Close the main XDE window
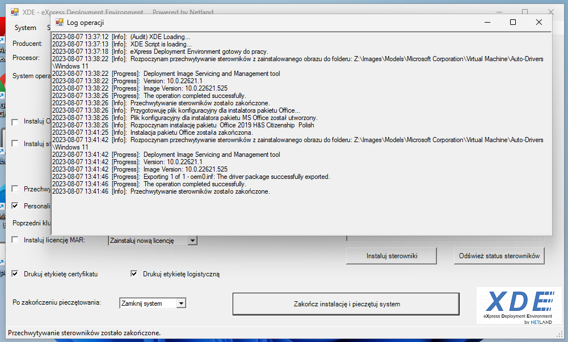The height and width of the screenshot is (342, 568). pyautogui.click(x=550, y=12)
